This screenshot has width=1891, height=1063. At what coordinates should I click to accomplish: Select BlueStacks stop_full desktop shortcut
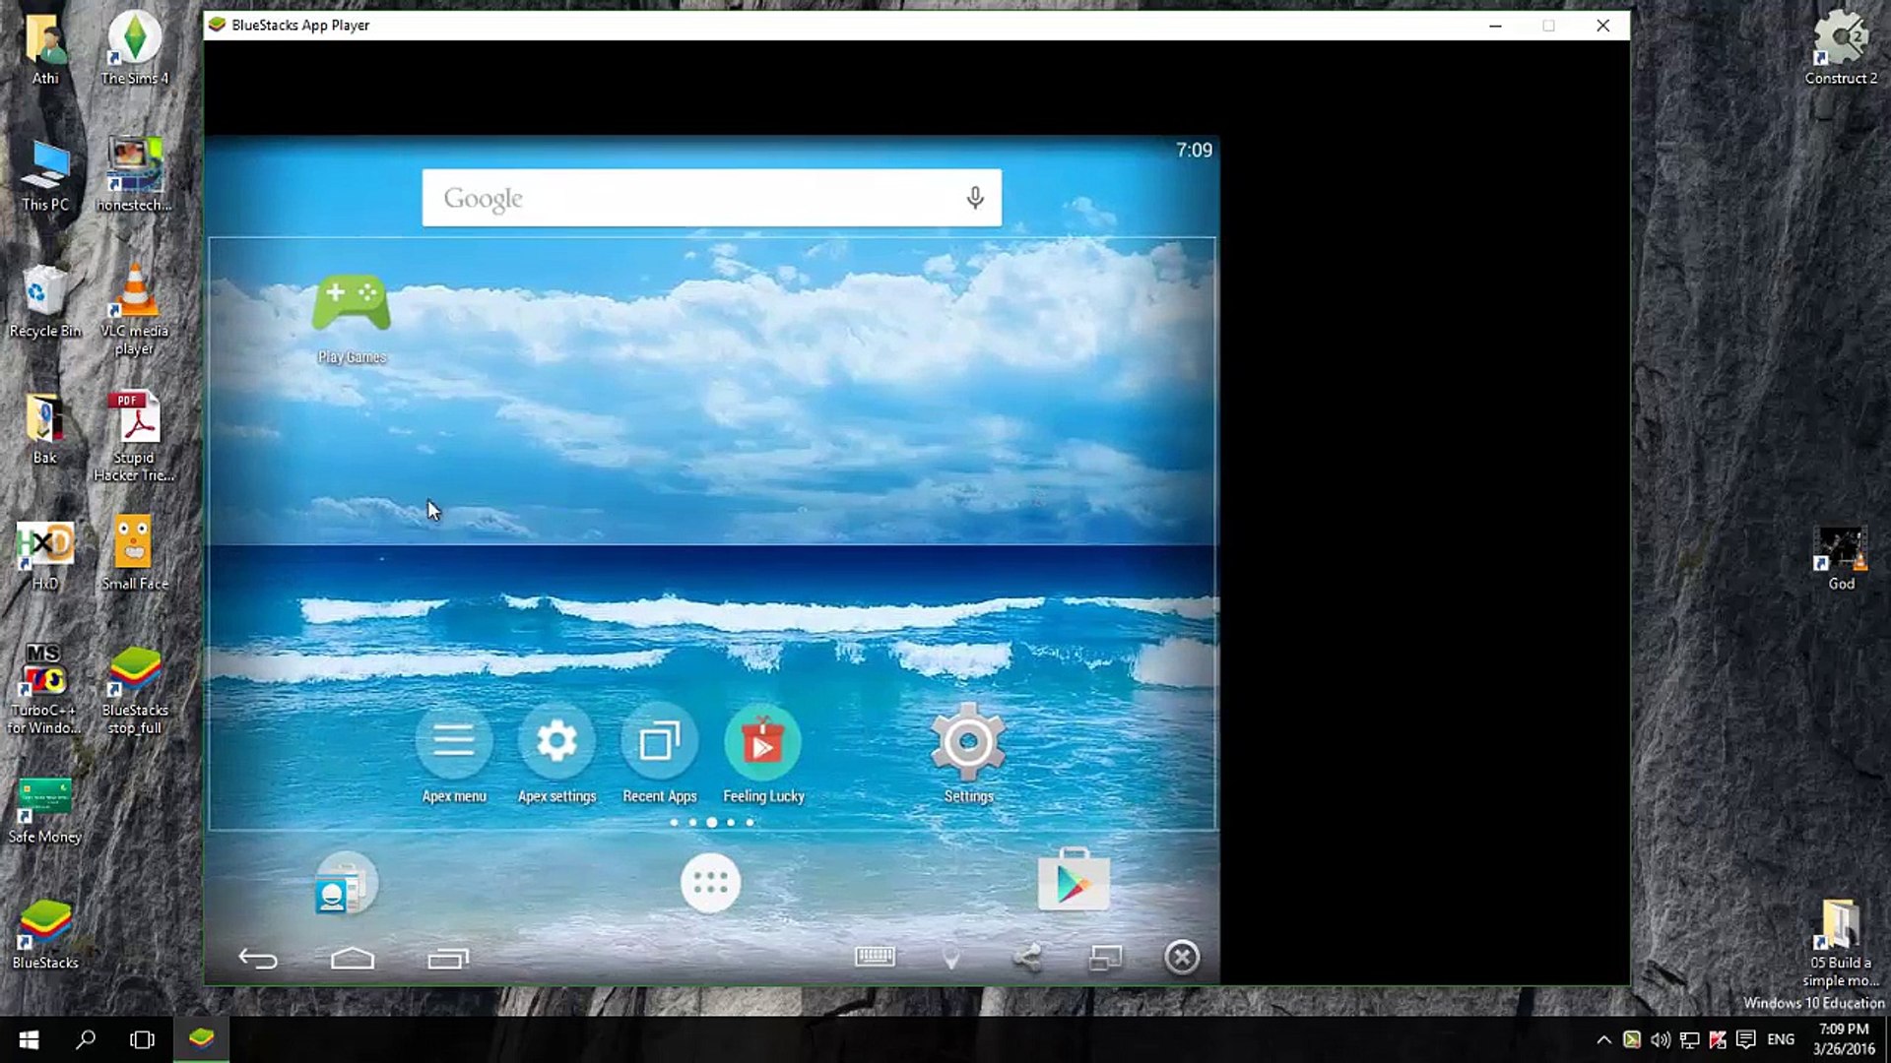point(135,691)
